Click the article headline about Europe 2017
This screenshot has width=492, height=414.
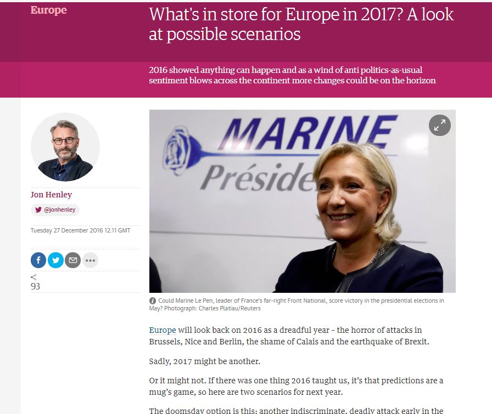(x=301, y=24)
